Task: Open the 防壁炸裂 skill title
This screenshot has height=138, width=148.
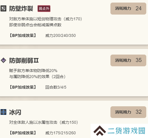Action: tap(21, 9)
